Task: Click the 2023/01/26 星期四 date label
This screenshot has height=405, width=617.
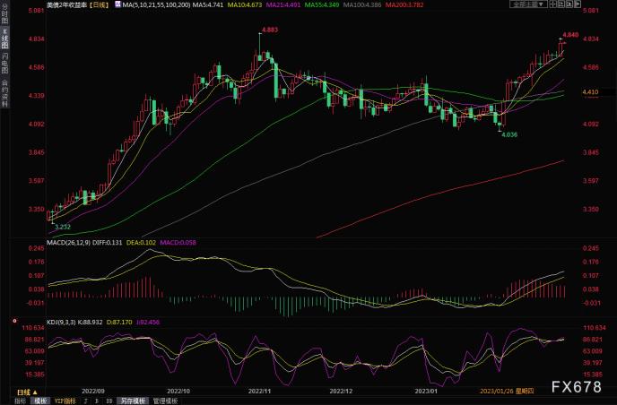Action: coord(507,391)
